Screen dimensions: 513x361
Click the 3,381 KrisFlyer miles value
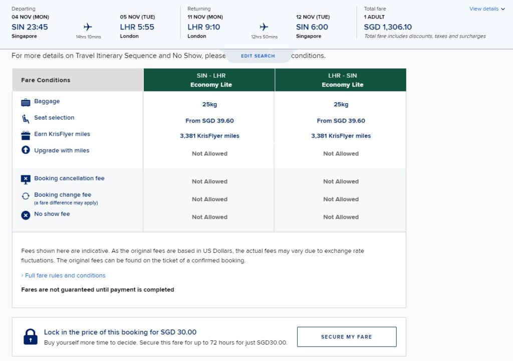(209, 136)
